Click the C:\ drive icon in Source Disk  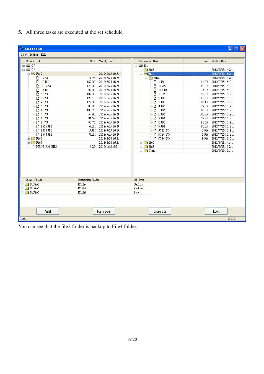pos(28,66)
